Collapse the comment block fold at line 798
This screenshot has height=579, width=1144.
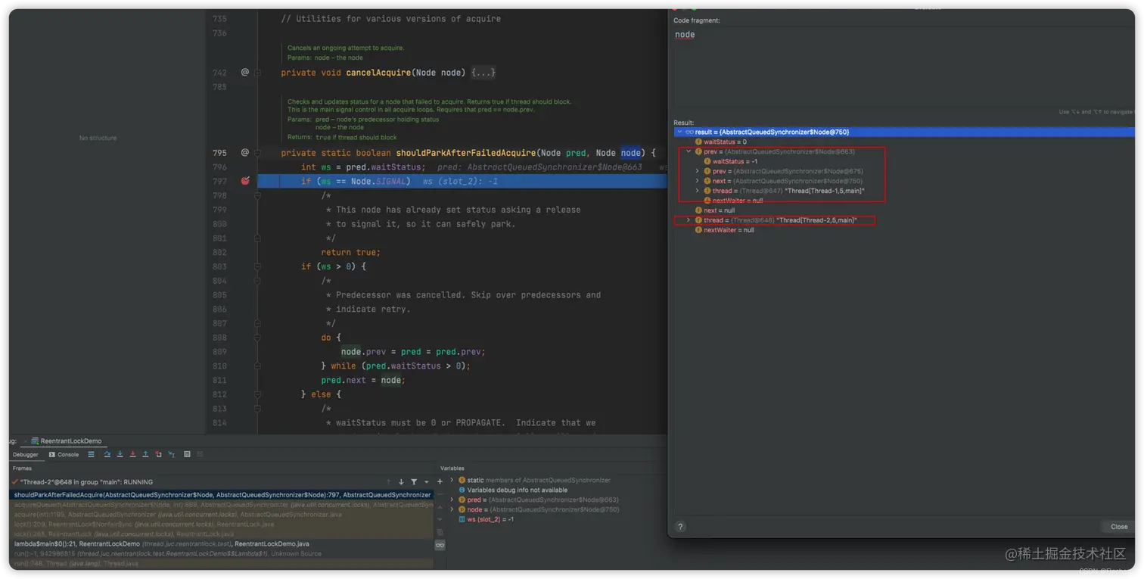click(x=258, y=195)
